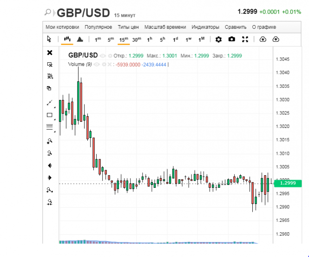Zoom out on the chart
This screenshot has width=309, height=257.
49,153
